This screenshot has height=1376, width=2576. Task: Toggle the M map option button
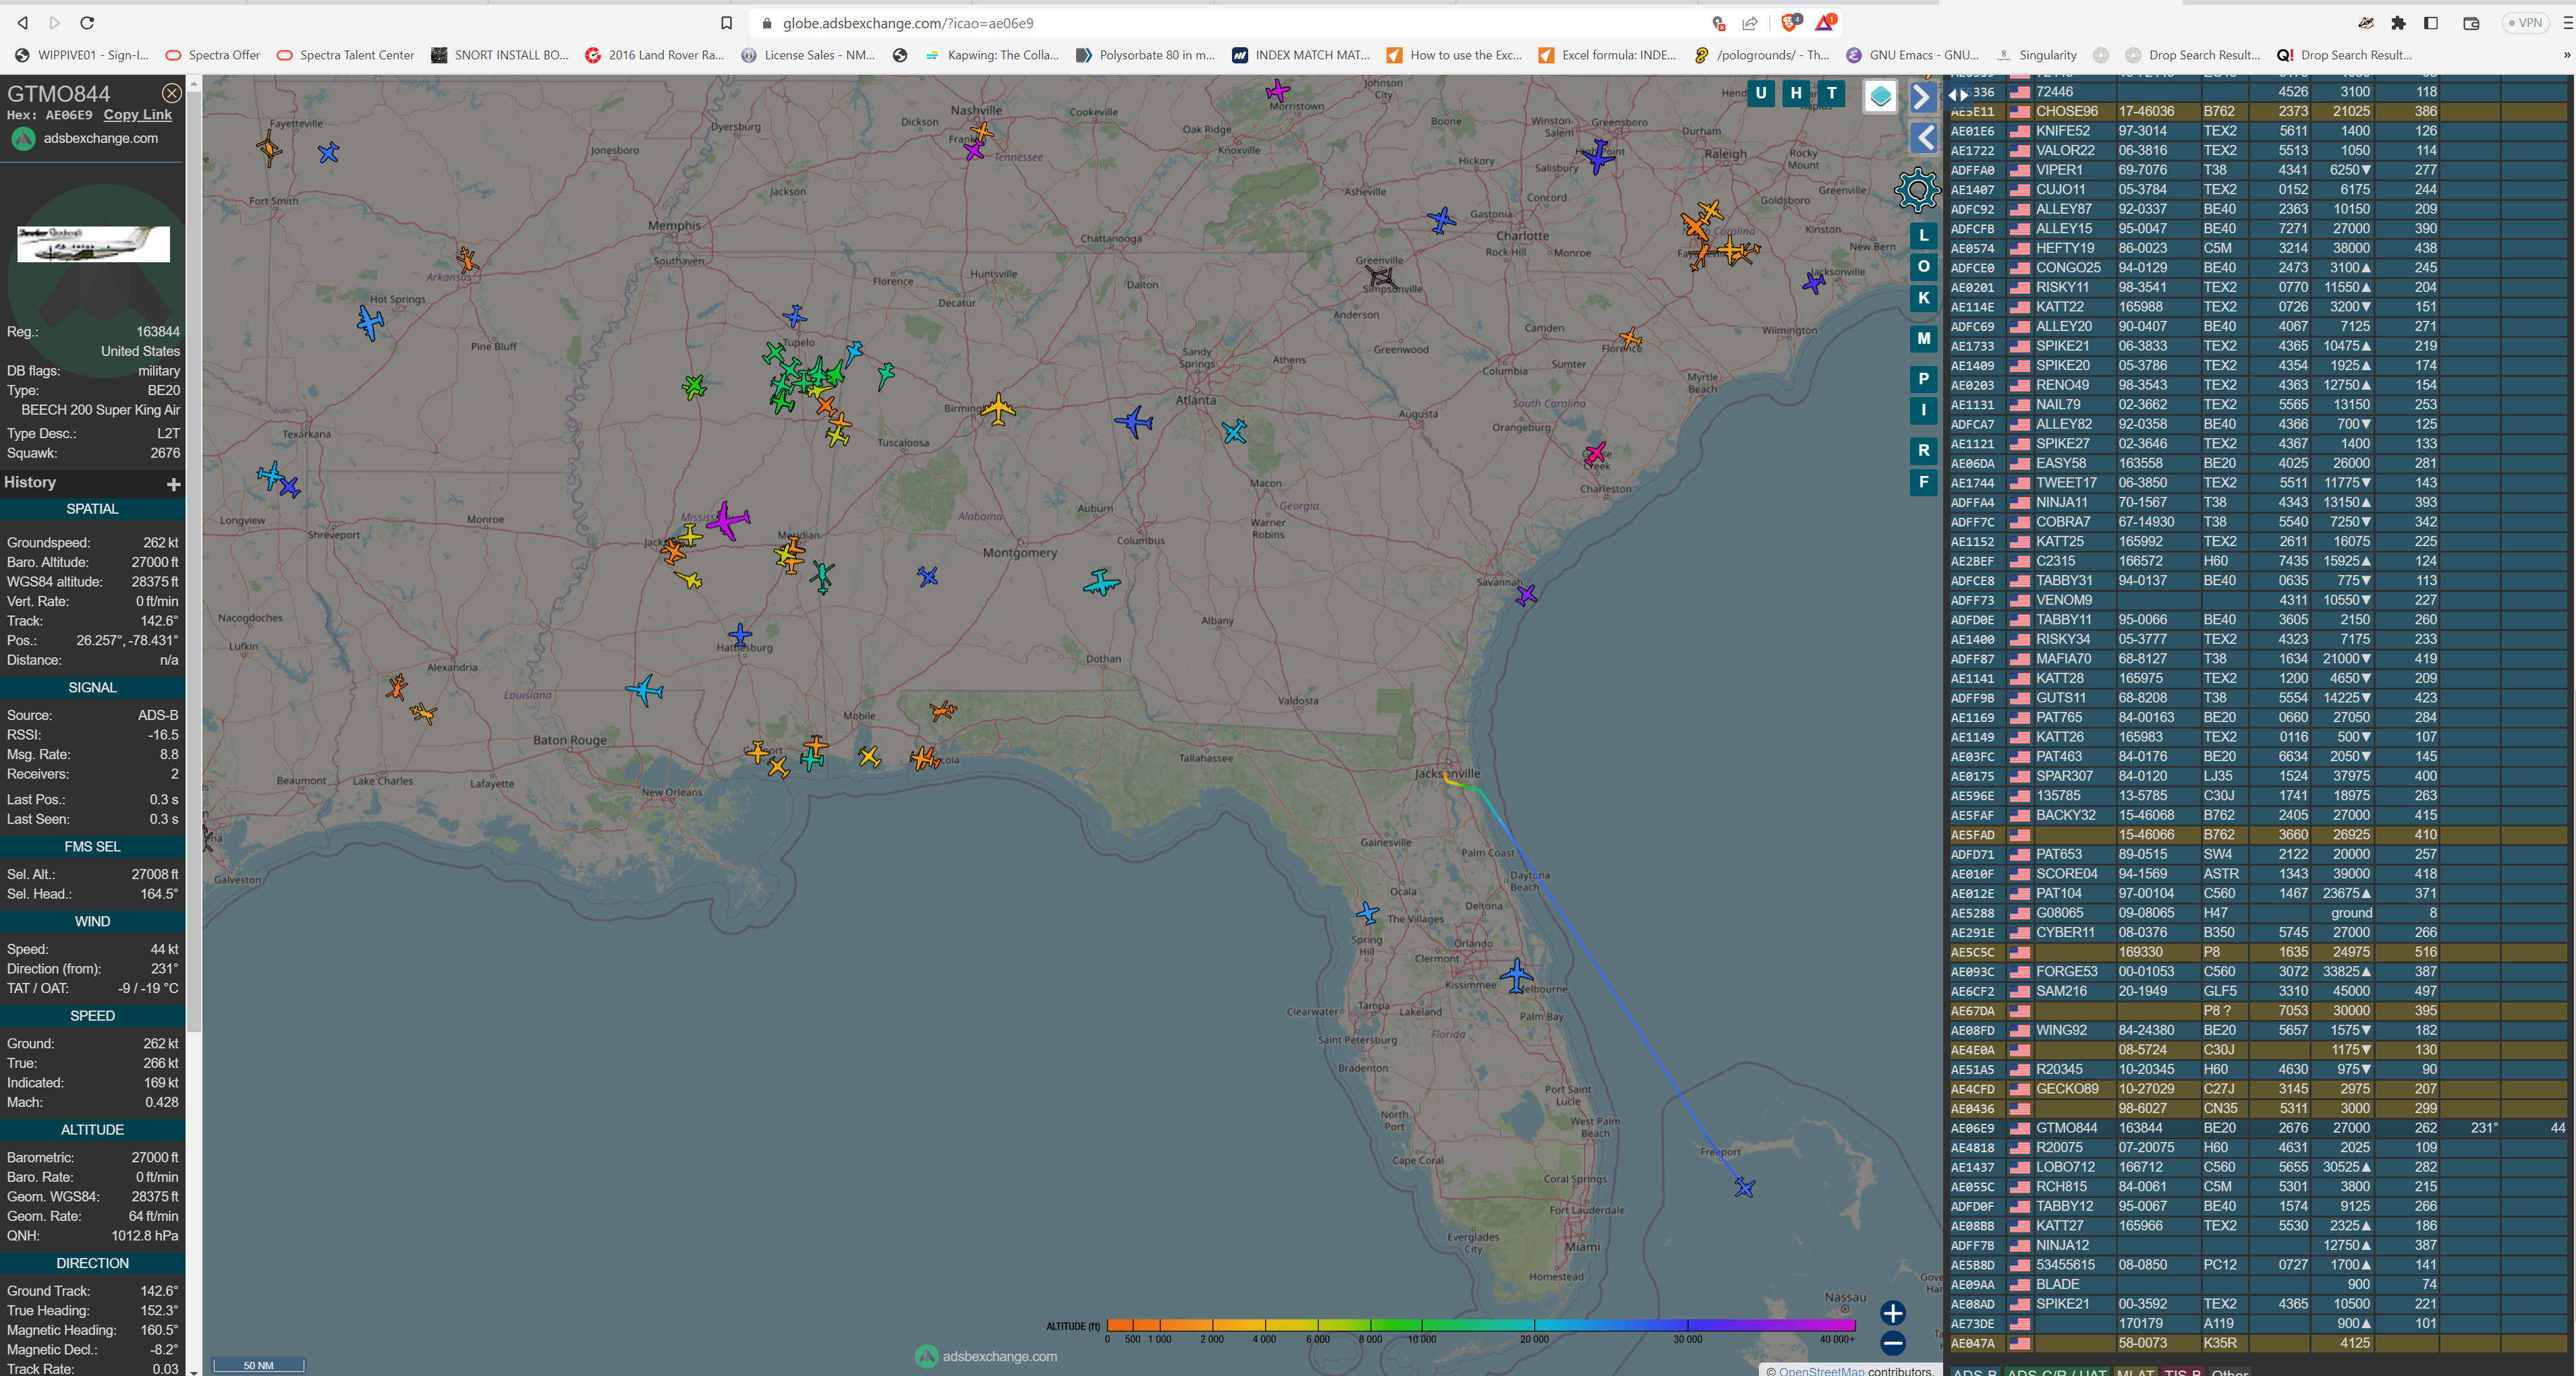[x=1923, y=338]
